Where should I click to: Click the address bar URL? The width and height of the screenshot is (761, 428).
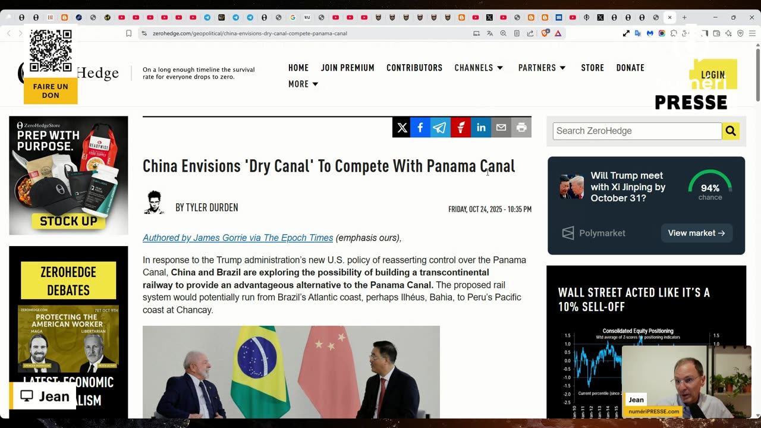tap(250, 33)
